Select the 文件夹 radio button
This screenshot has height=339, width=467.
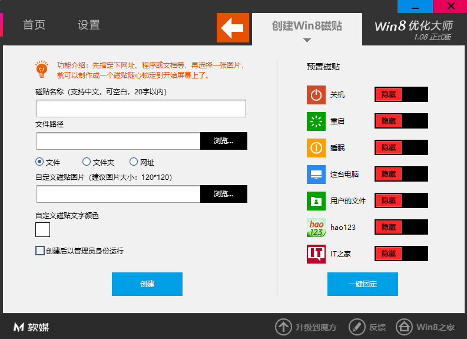(87, 162)
